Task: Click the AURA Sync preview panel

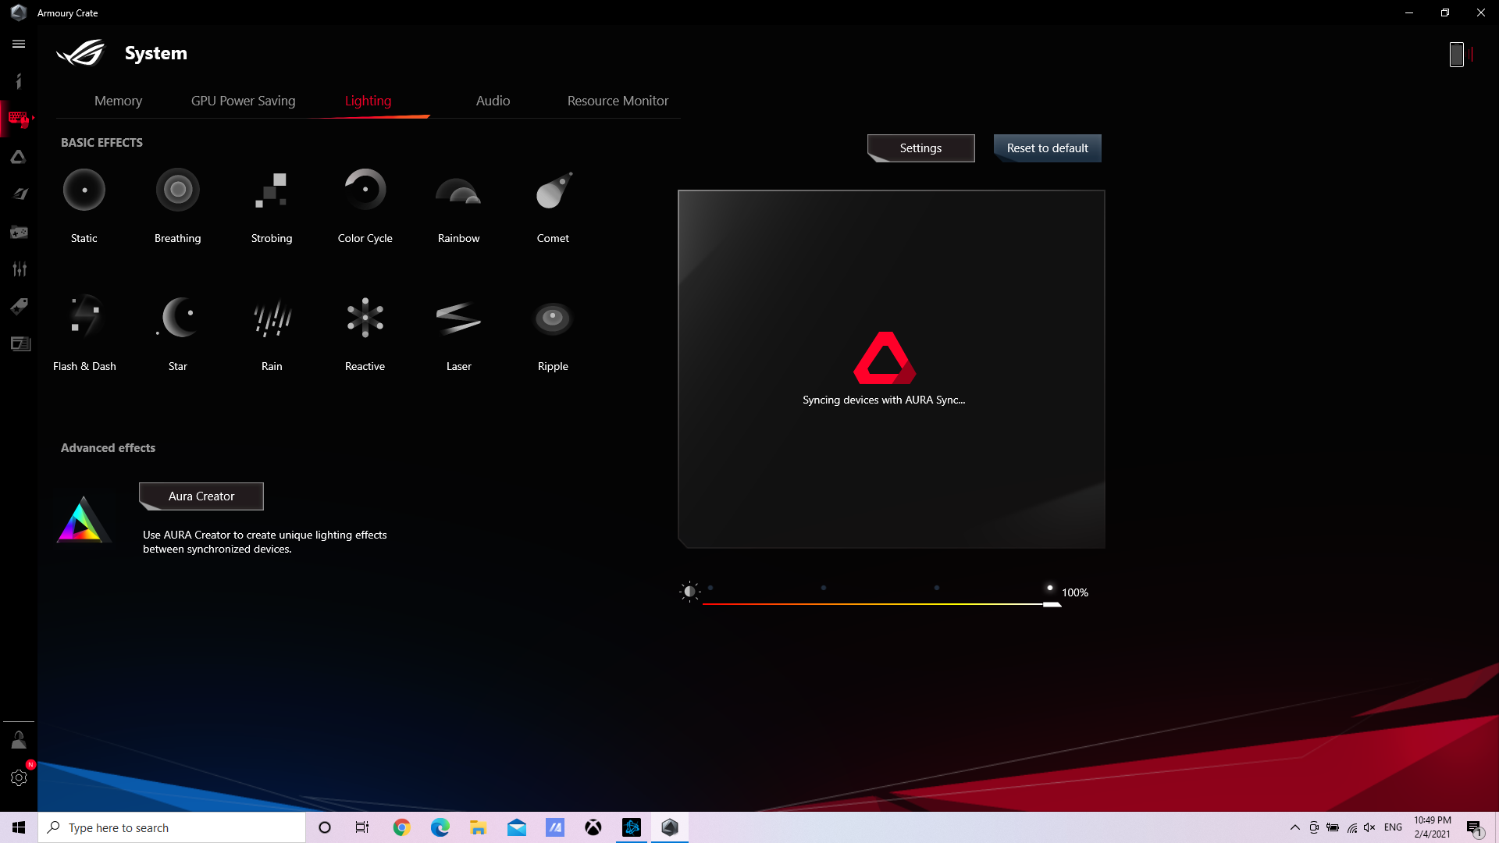Action: click(x=892, y=369)
